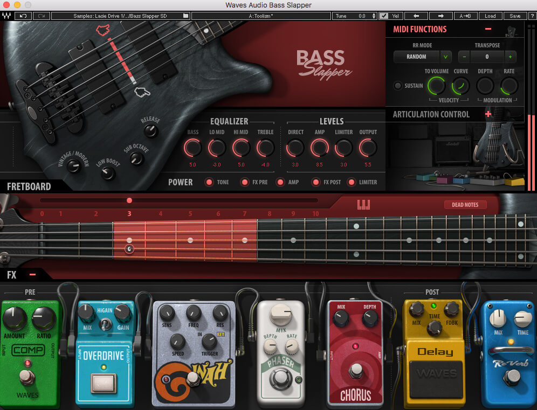Flip the HiGain switch on Overdrive
537x410 pixels.
click(x=106, y=324)
